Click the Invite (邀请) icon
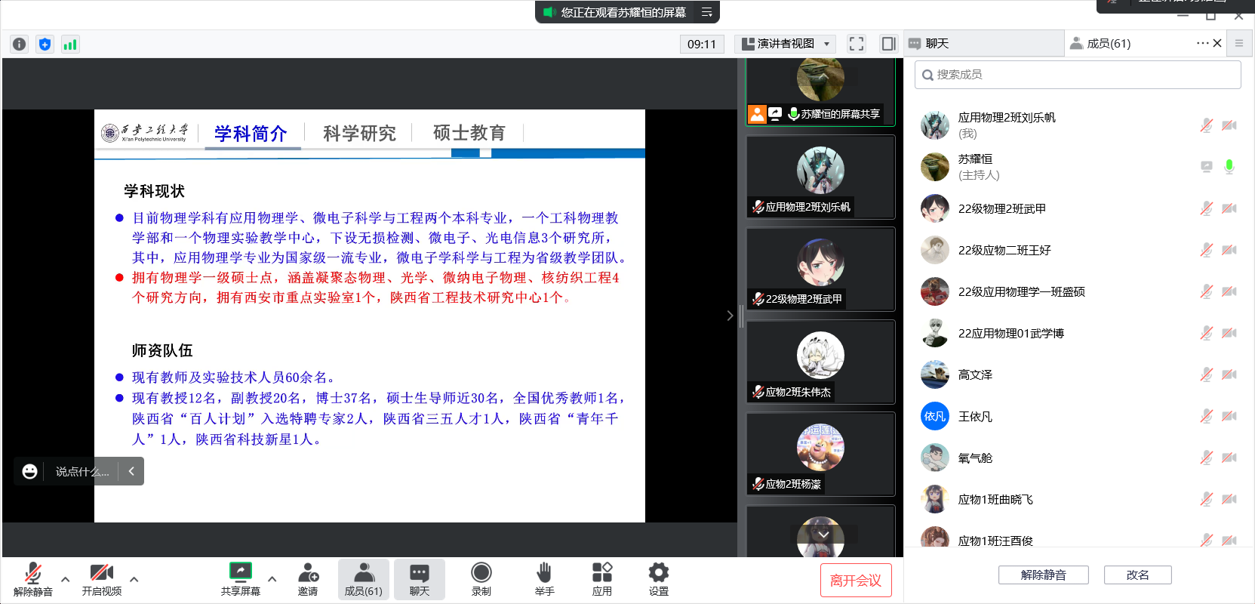The image size is (1255, 604). pyautogui.click(x=308, y=579)
